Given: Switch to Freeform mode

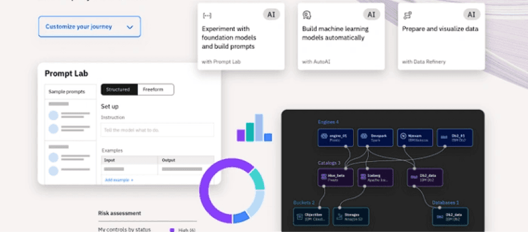Looking at the screenshot, I should [x=156, y=90].
